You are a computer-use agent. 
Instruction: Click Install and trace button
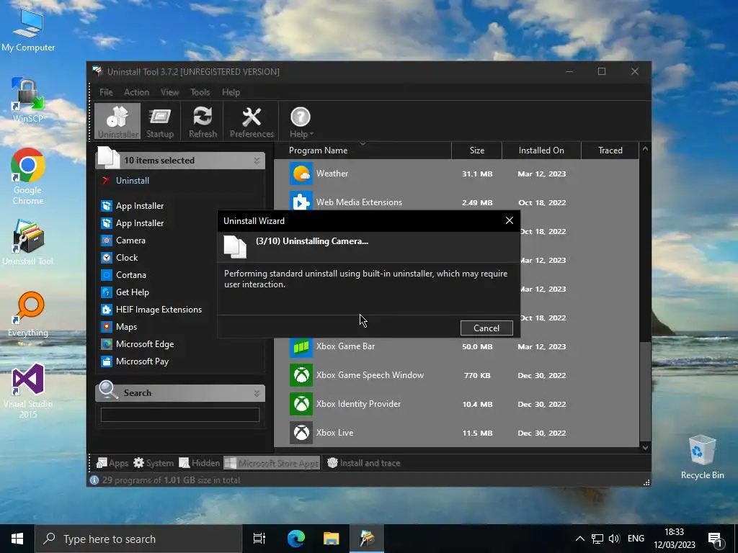pos(364,463)
